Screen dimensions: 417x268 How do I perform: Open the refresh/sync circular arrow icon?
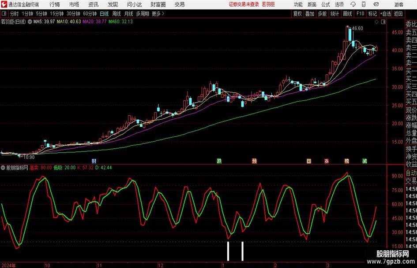(x=353, y=4)
